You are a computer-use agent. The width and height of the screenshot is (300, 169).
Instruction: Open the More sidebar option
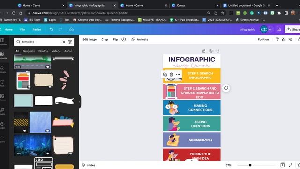pyautogui.click(x=3, y=139)
